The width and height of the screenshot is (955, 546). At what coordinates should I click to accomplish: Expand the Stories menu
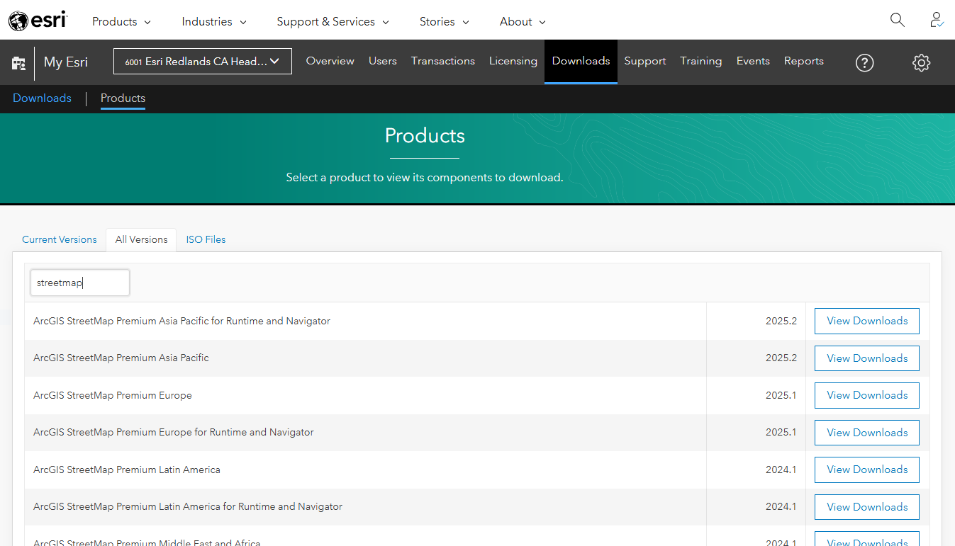(x=445, y=21)
